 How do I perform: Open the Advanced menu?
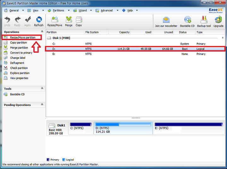tap(107, 10)
